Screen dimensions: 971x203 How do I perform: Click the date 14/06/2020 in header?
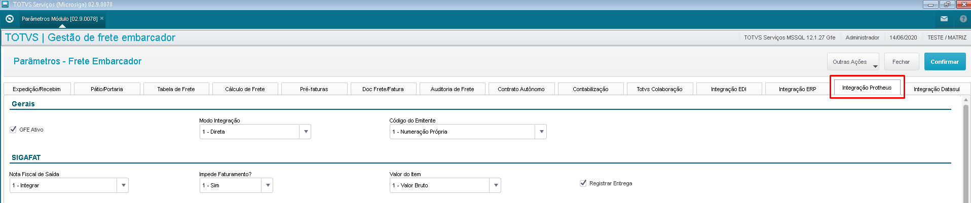903,37
